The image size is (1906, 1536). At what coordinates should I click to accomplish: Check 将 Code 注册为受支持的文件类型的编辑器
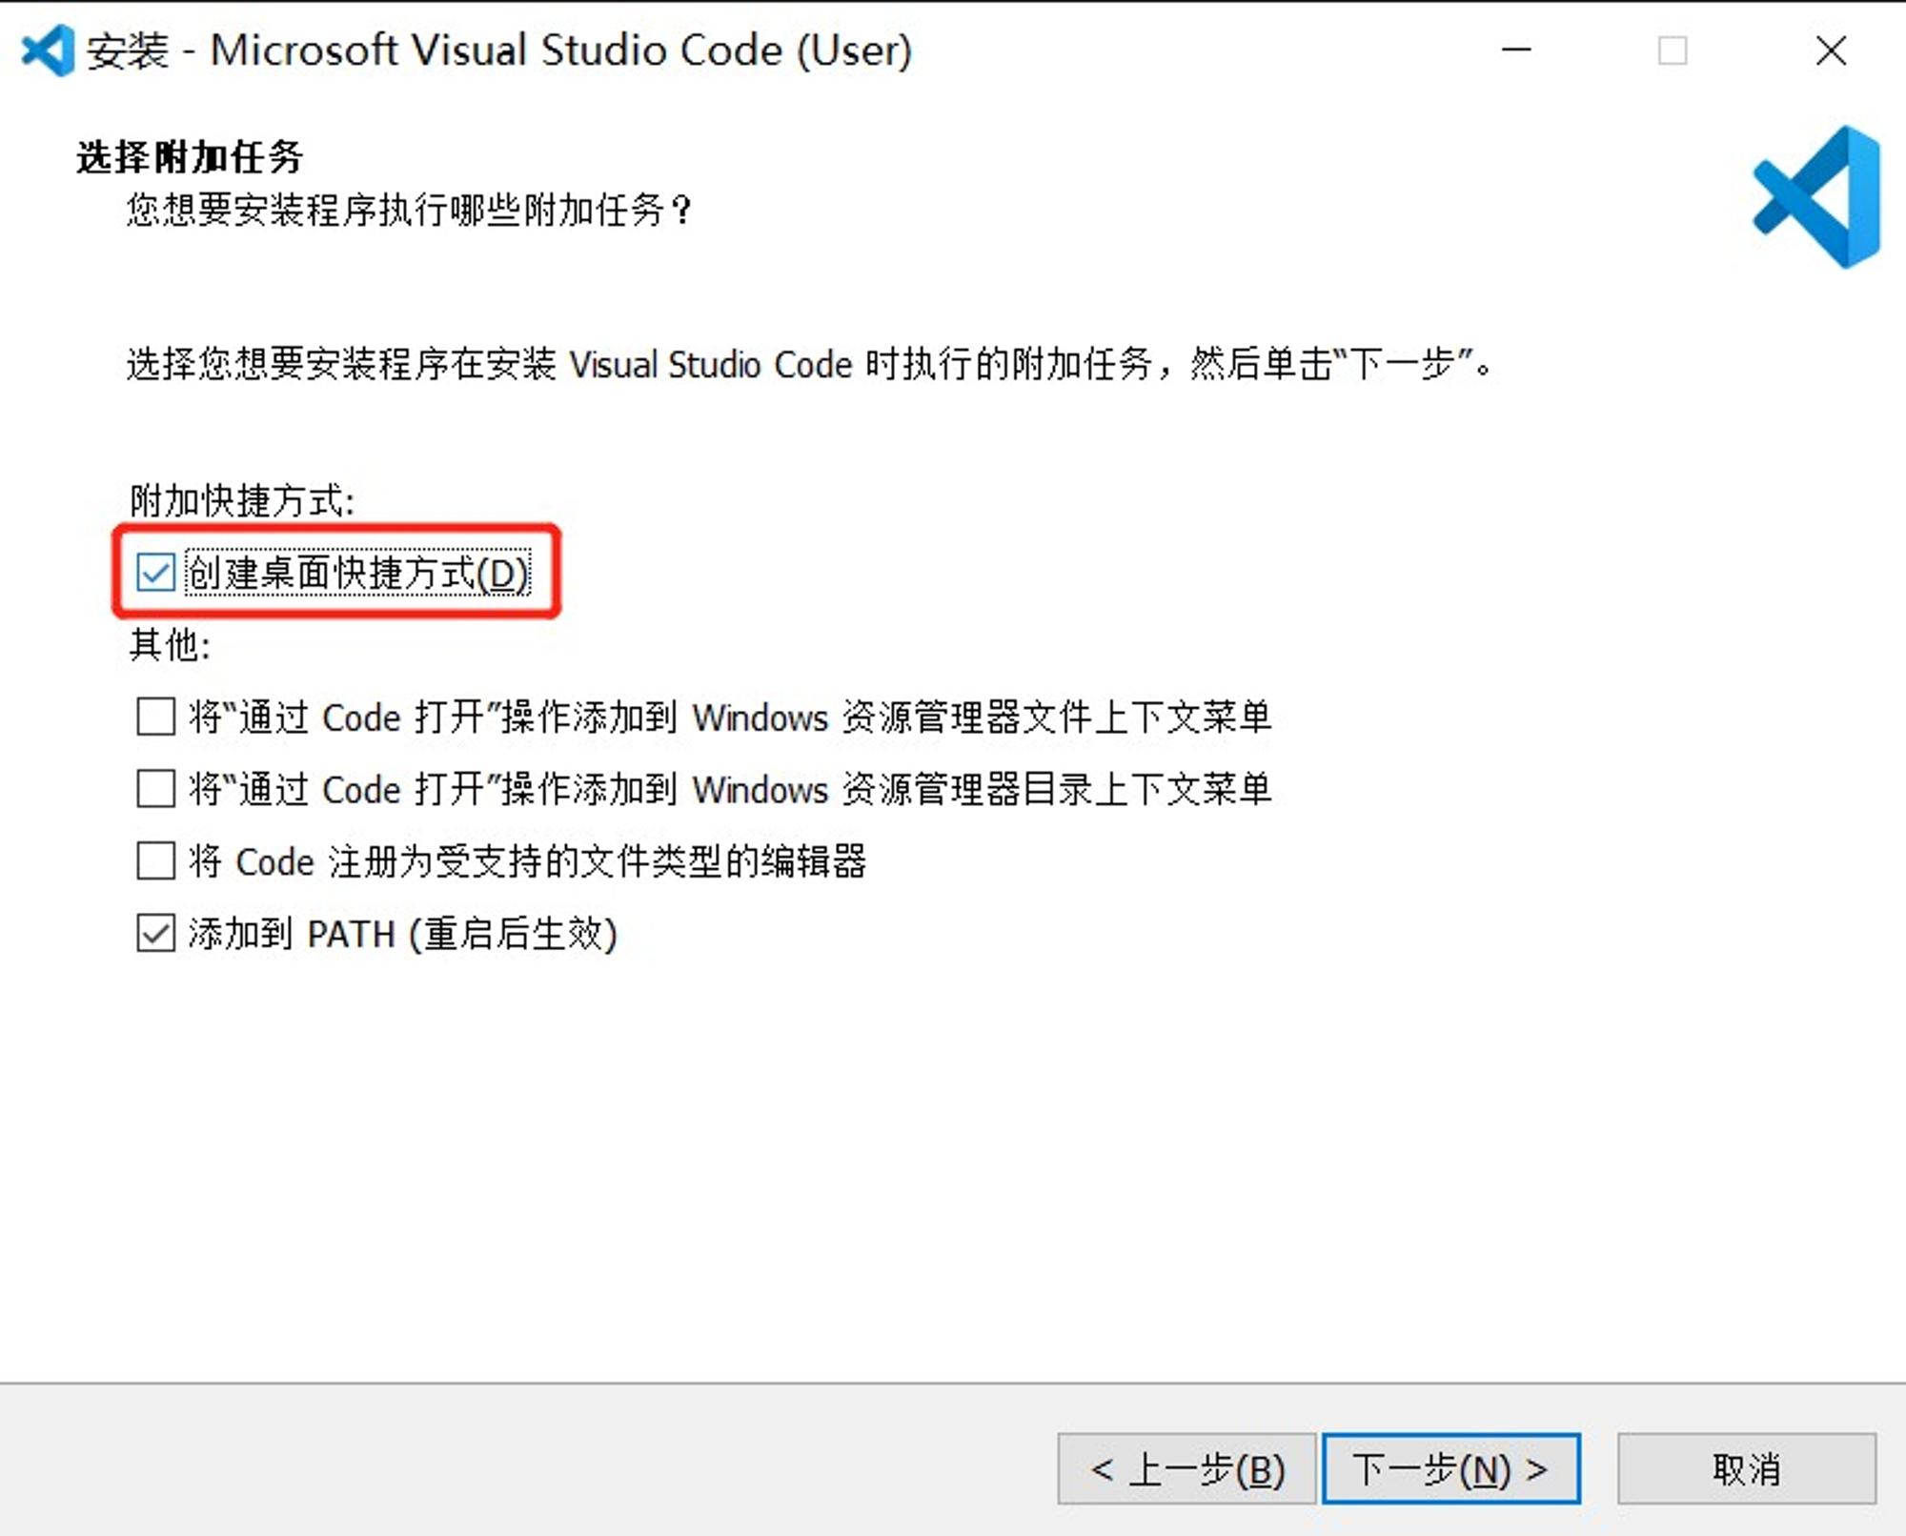pyautogui.click(x=155, y=860)
